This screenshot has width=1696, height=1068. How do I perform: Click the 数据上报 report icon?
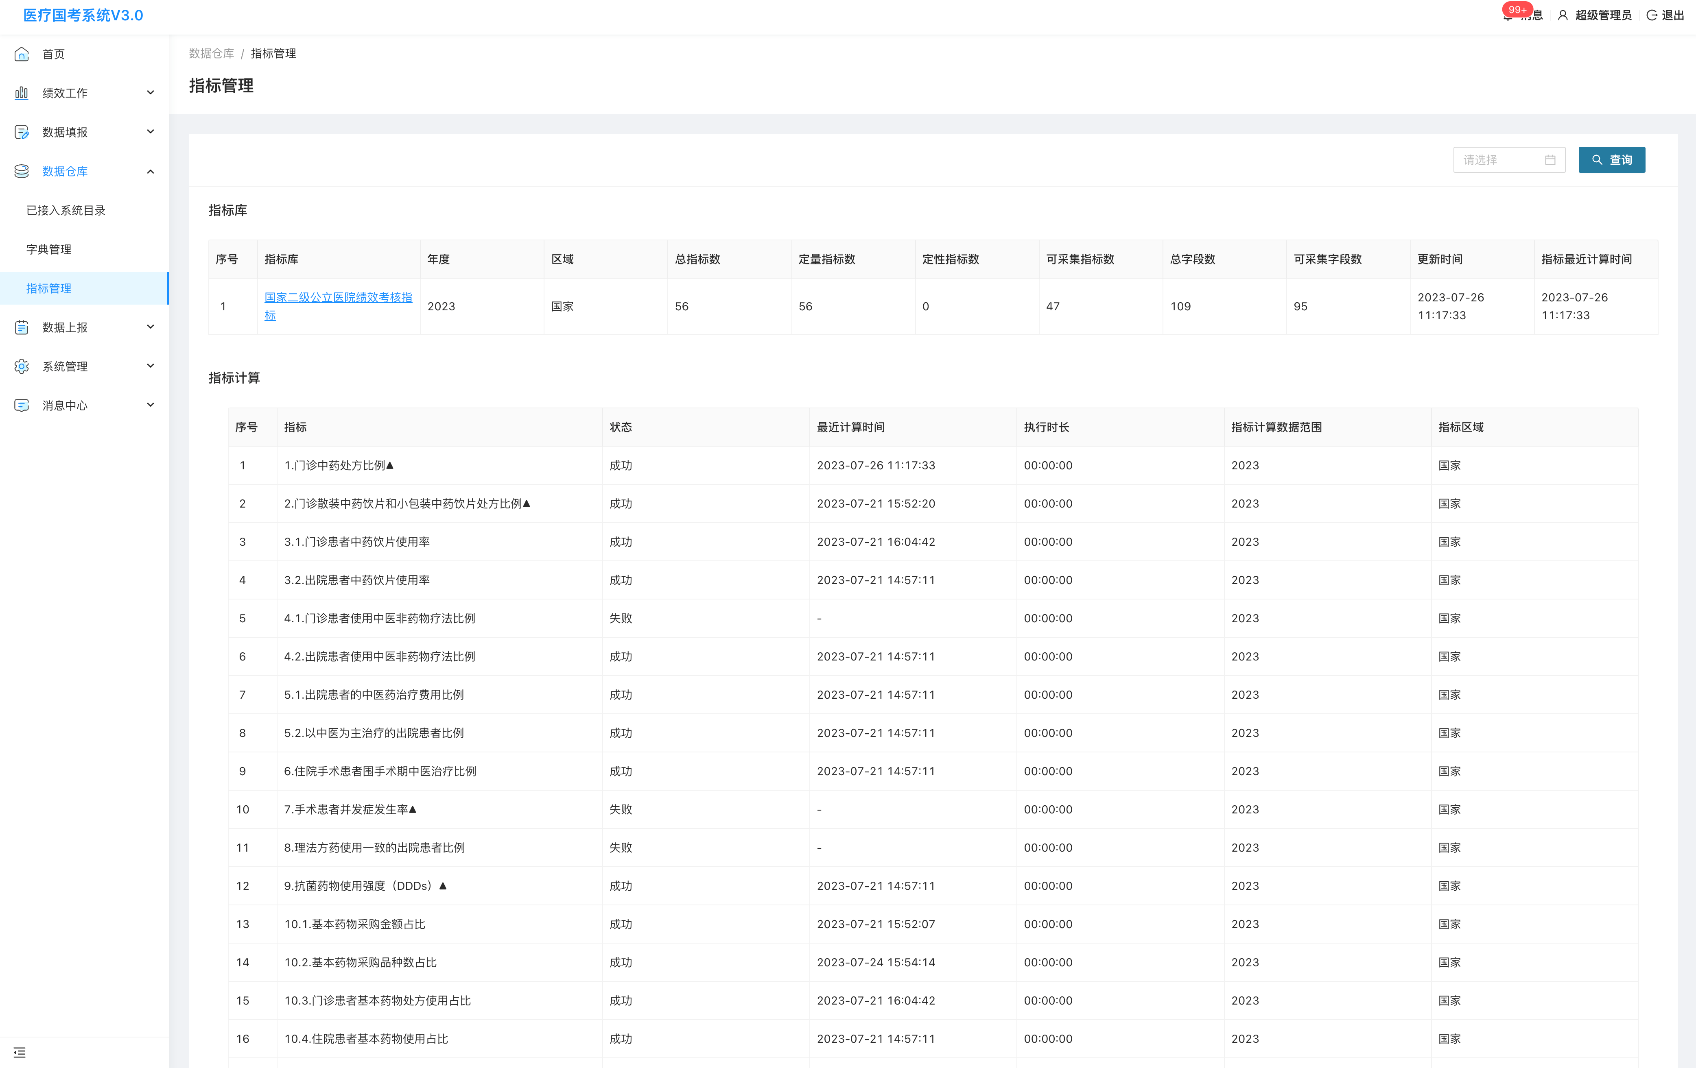coord(22,327)
